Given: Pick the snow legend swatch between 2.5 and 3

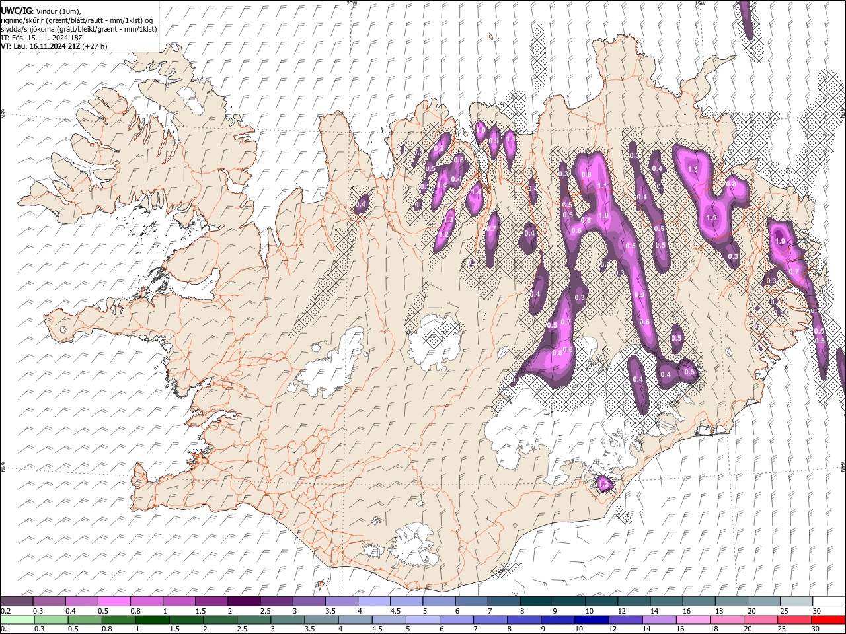Looking at the screenshot, I should (276, 601).
